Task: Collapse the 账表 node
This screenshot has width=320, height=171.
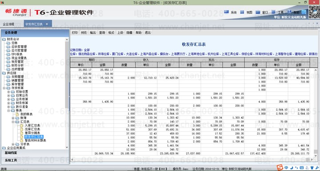Action: coord(8,111)
